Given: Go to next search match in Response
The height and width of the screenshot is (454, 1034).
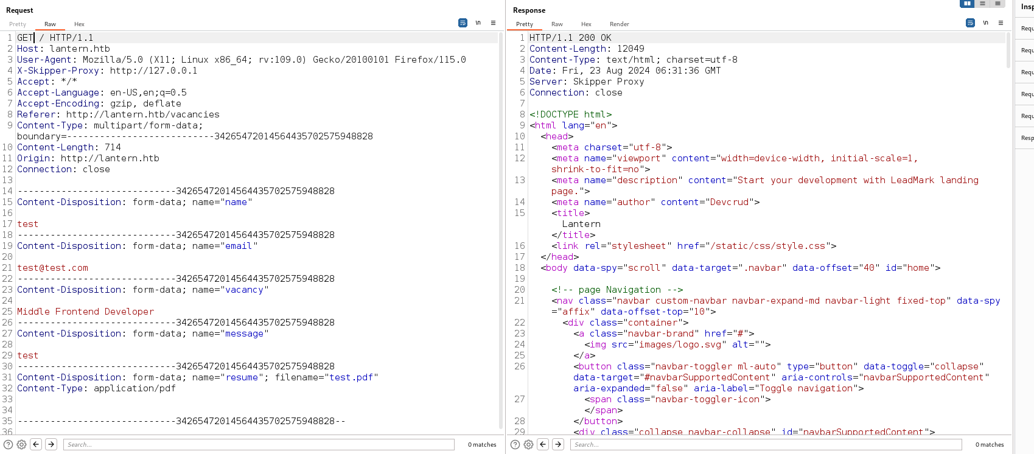Looking at the screenshot, I should point(558,444).
